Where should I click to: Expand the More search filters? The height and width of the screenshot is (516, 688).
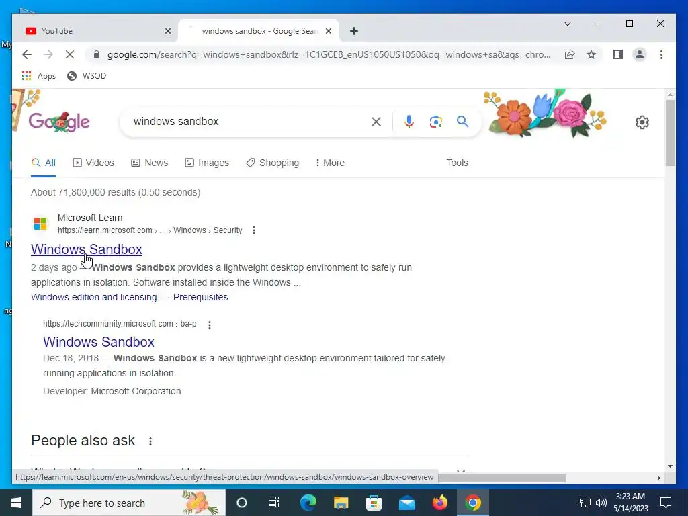(x=330, y=163)
